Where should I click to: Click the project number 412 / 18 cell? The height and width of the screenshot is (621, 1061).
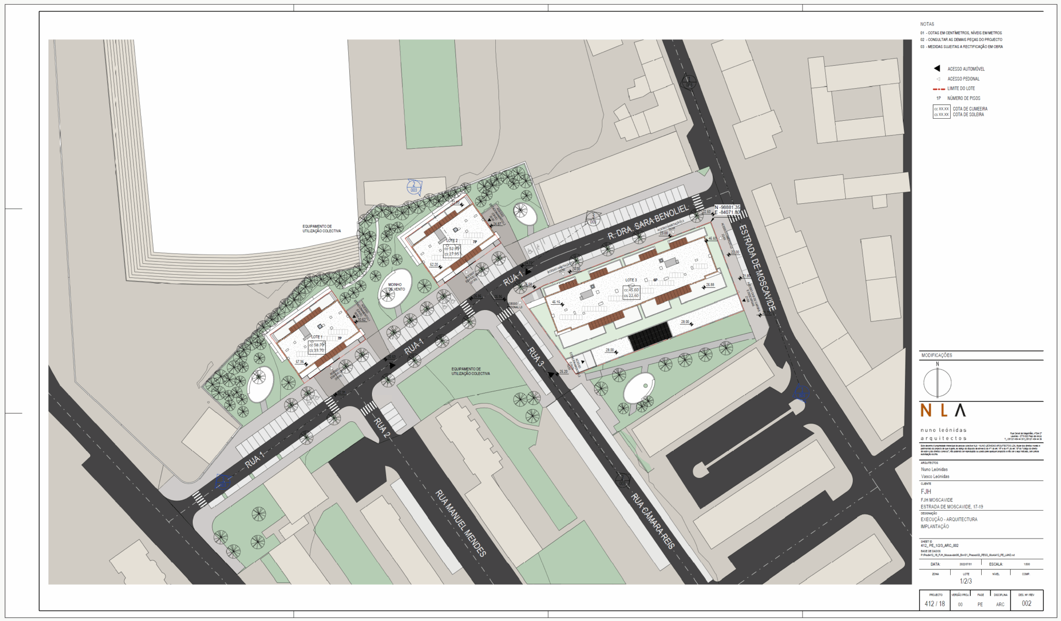[x=935, y=603]
